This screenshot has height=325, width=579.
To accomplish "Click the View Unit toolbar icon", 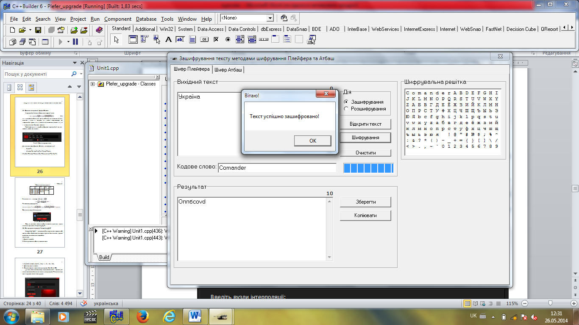I will click(12, 41).
